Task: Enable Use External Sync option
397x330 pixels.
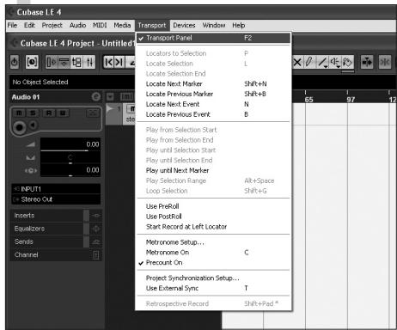Action: (213, 288)
